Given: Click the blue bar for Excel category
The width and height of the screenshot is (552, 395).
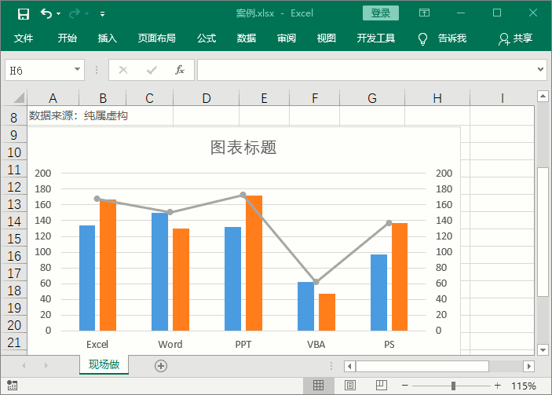Looking at the screenshot, I should 87,278.
